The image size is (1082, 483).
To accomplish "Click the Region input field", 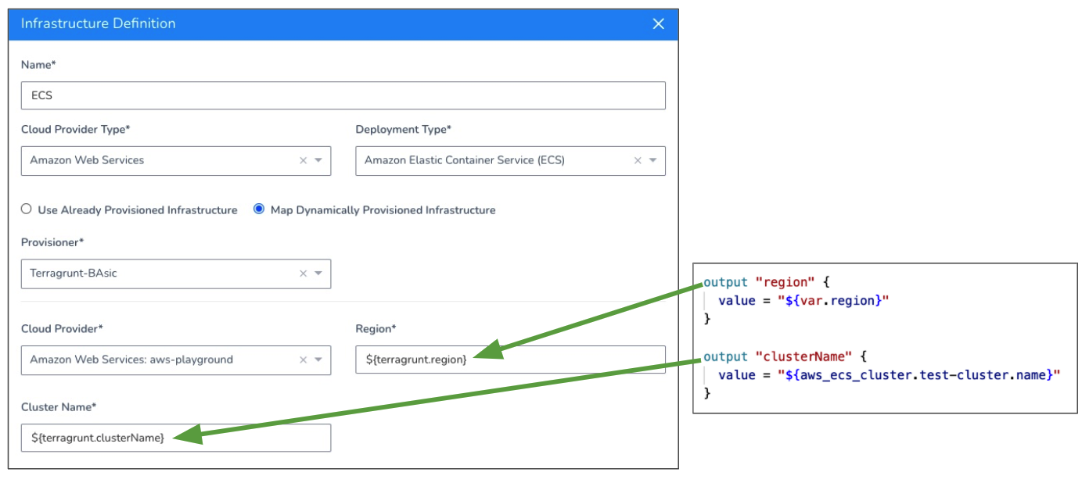I will [x=510, y=360].
